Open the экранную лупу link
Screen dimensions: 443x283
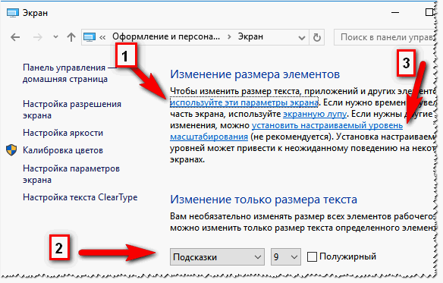pos(315,114)
